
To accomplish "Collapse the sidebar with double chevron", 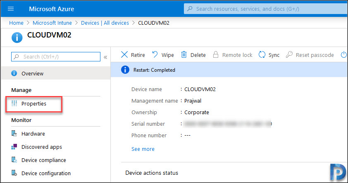I will point(105,57).
